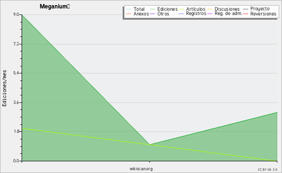Select the Anexos legend label
The height and width of the screenshot is (173, 282).
click(141, 14)
